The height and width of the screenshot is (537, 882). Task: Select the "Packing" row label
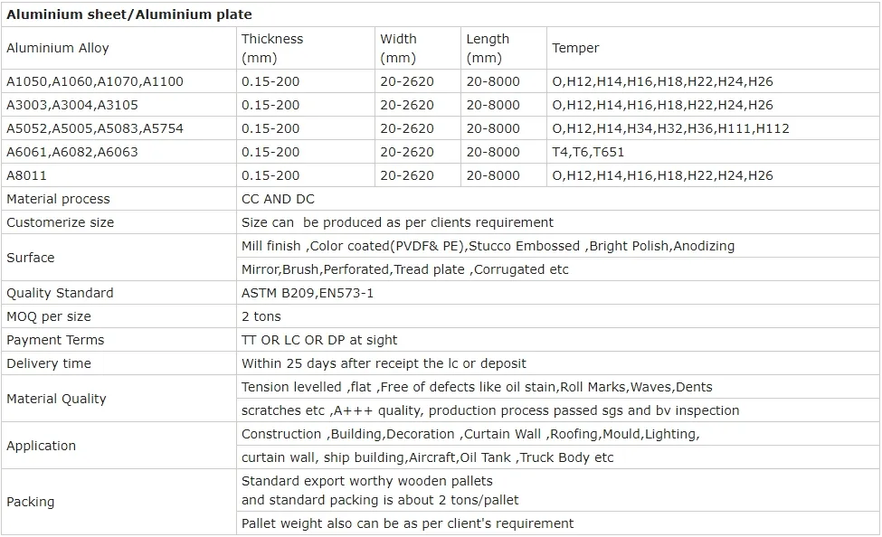(31, 502)
